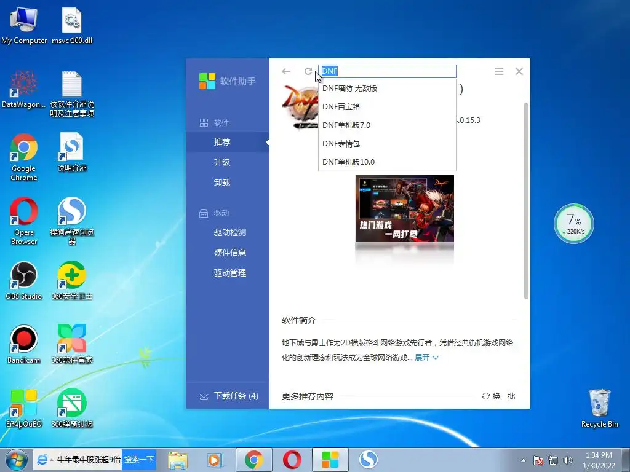Select Google Chrome desktop shortcut

coord(24,157)
